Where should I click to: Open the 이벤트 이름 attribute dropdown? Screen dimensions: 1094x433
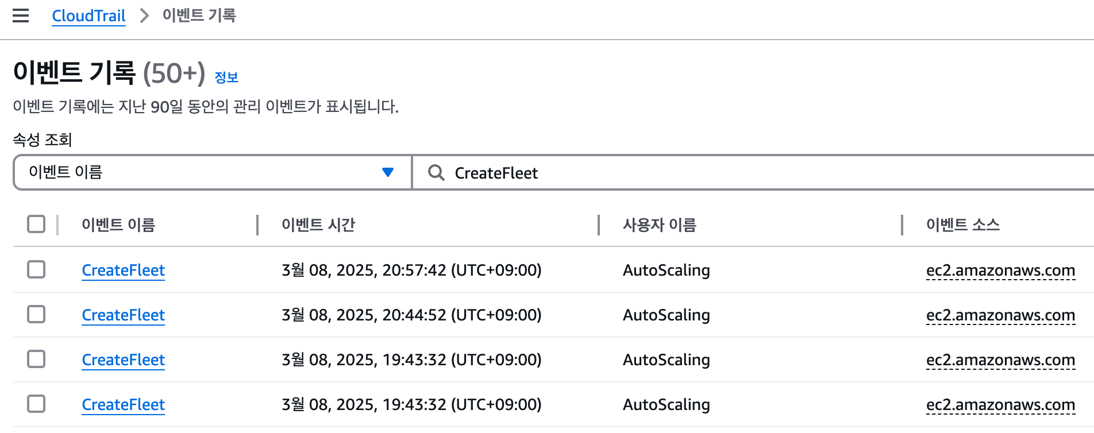click(212, 172)
